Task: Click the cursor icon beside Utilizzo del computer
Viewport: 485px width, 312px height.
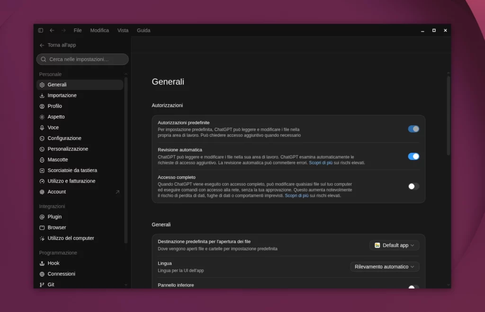Action: [x=42, y=239]
